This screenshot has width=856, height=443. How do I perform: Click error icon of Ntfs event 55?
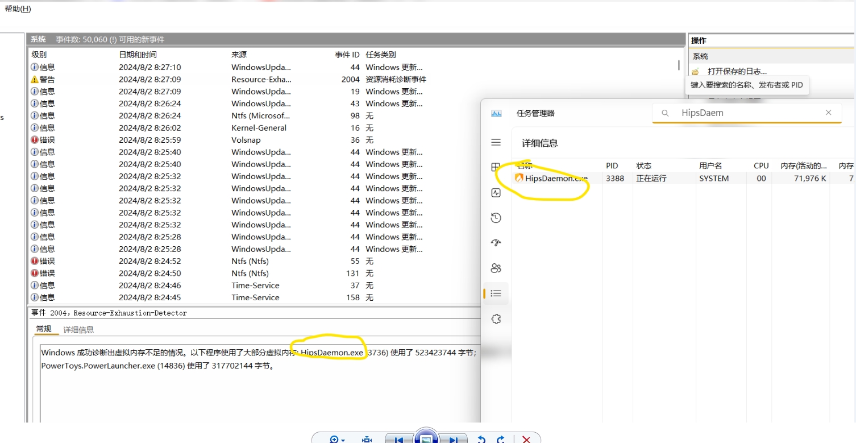point(35,261)
